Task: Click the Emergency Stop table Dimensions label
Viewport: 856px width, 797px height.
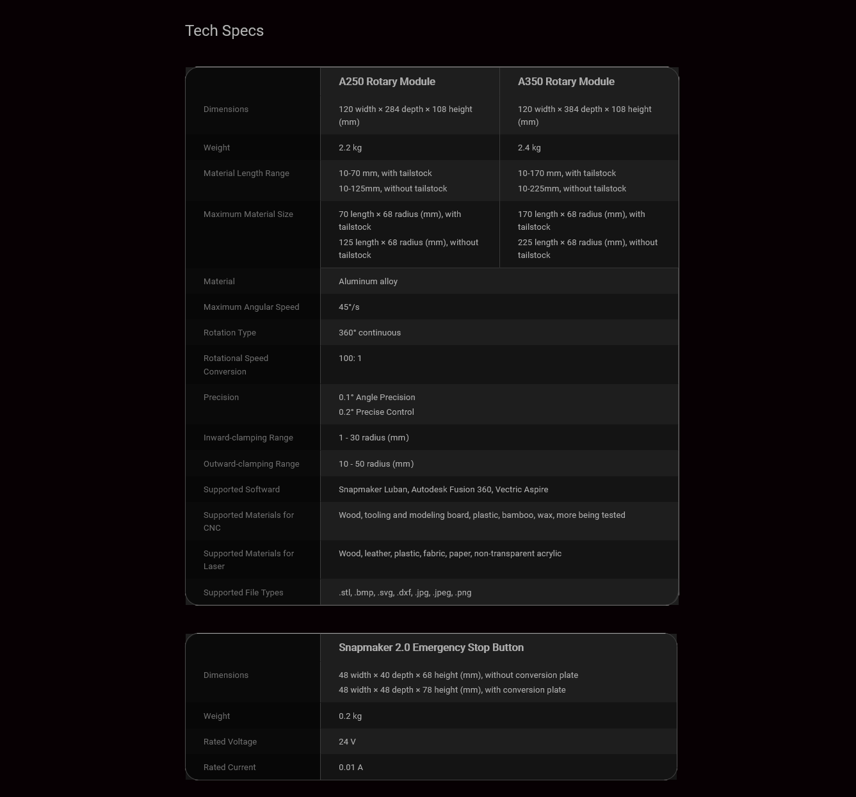Action: (x=226, y=675)
